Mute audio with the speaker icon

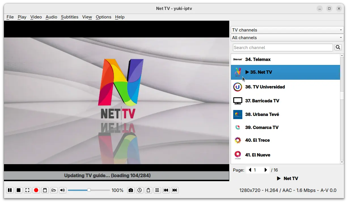coord(62,190)
